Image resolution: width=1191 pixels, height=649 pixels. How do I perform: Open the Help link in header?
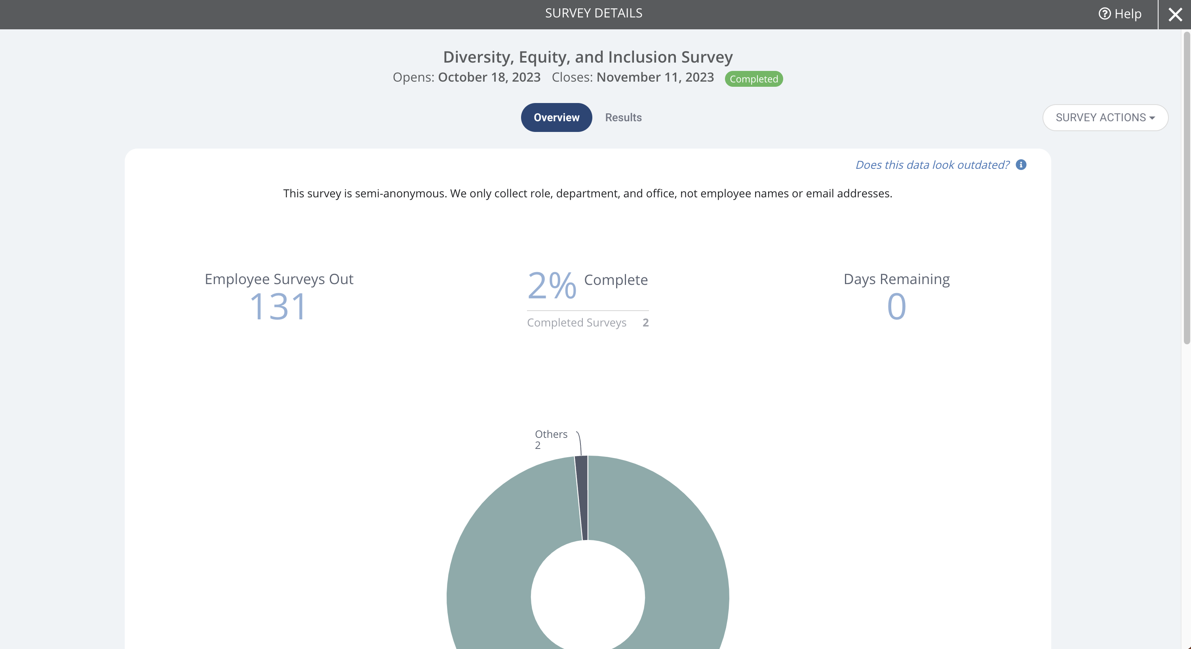click(x=1120, y=14)
